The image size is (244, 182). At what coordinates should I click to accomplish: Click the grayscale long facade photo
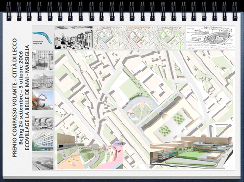pyautogui.click(x=43, y=81)
